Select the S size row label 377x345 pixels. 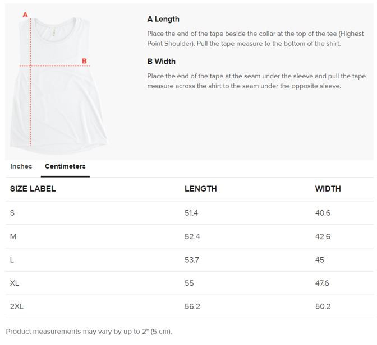pos(12,213)
